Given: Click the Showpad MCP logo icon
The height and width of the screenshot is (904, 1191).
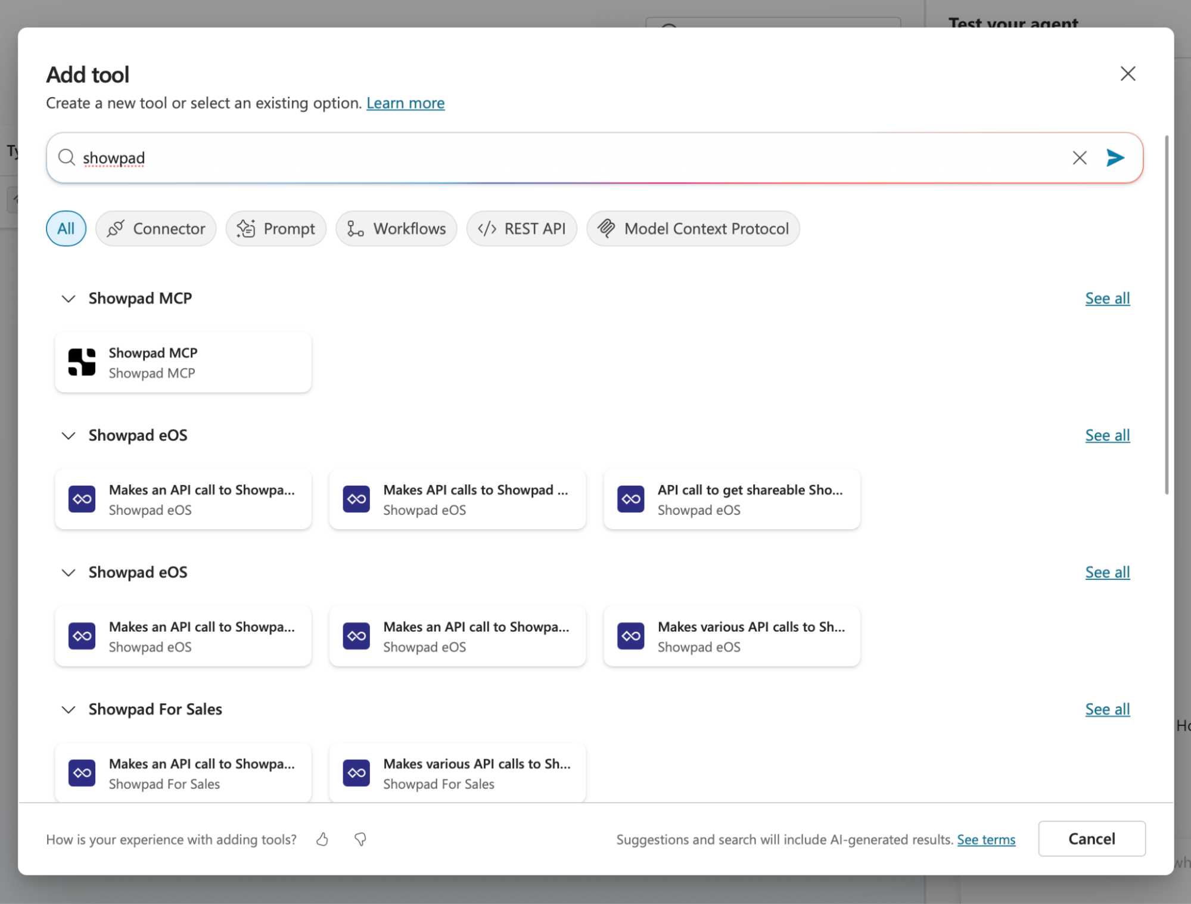Looking at the screenshot, I should click(x=82, y=362).
